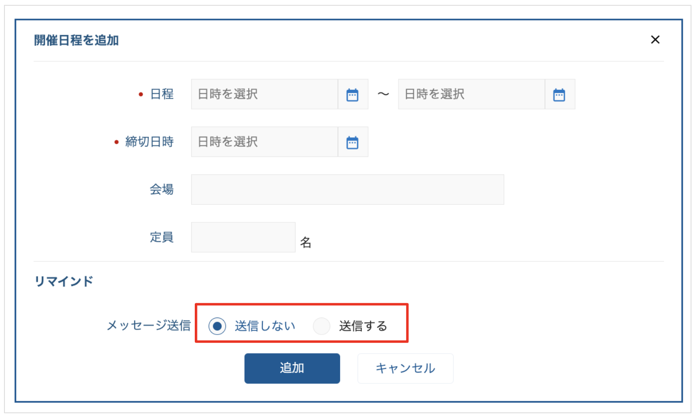Click the 締切日時 field label
Image resolution: width=698 pixels, height=419 pixels.
point(149,142)
